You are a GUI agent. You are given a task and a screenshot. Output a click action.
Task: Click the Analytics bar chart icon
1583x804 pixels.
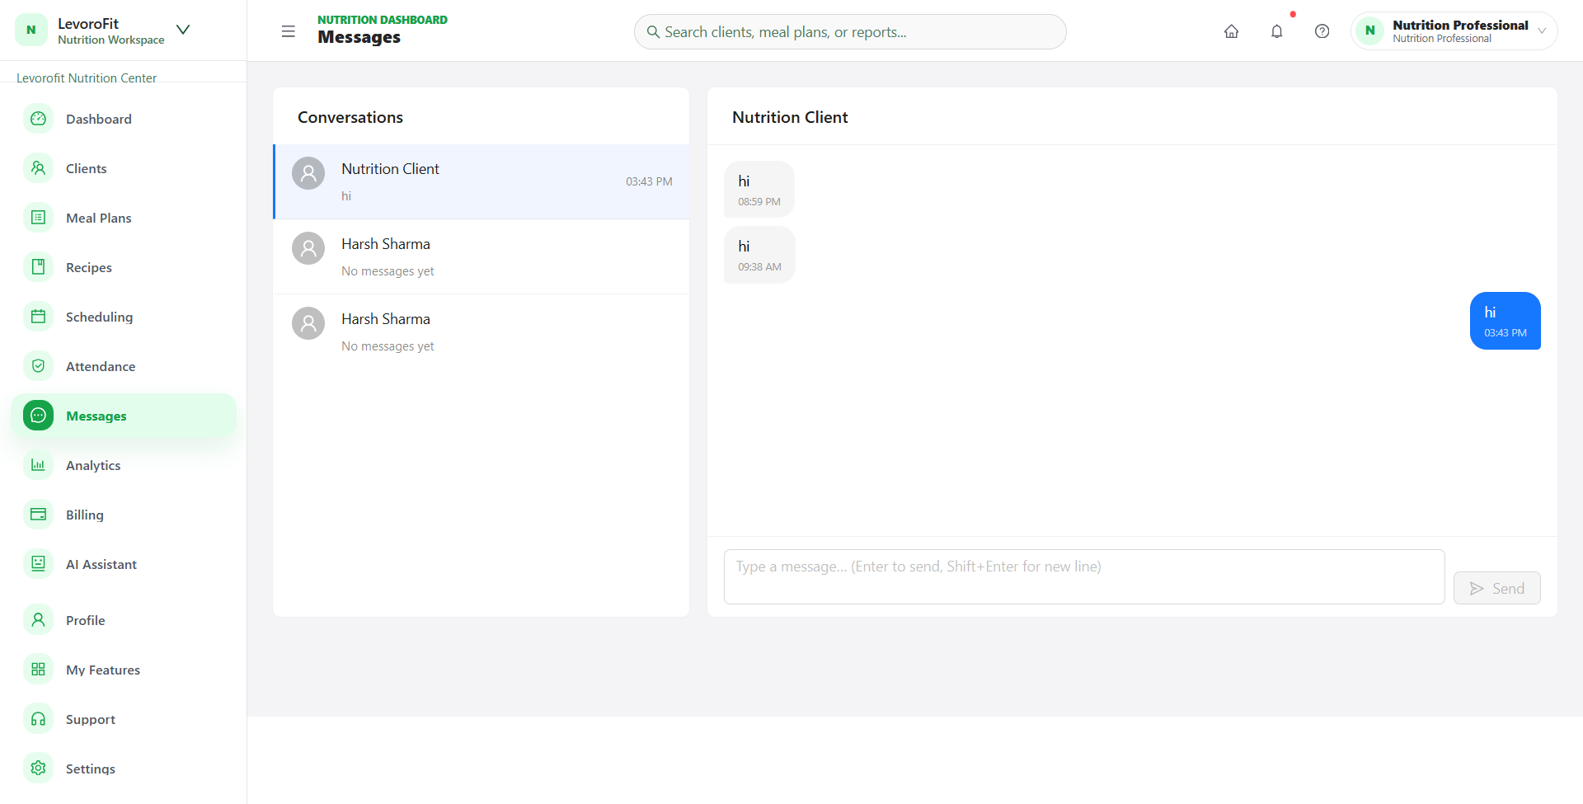(x=38, y=465)
